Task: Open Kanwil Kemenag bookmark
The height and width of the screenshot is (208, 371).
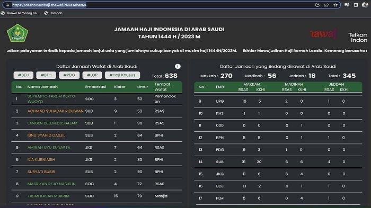Action: [20, 13]
